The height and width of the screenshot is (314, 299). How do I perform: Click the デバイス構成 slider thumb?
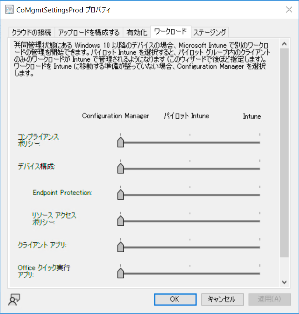point(121,169)
